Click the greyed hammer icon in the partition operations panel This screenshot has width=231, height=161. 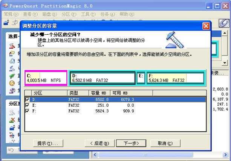(12, 113)
